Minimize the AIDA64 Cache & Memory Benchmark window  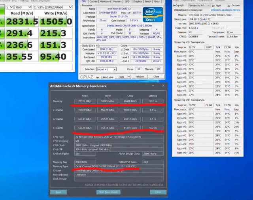[153, 86]
